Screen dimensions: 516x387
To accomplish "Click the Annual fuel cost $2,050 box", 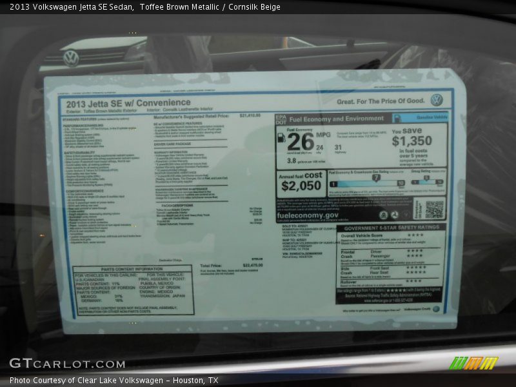I will (301, 184).
